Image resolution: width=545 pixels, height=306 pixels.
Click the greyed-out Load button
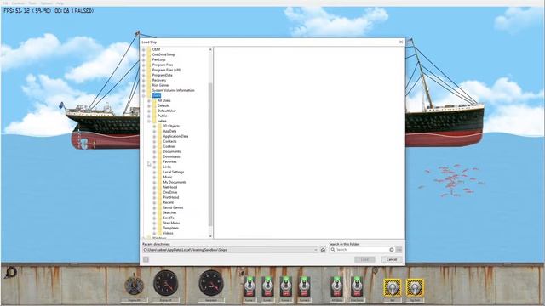(364, 259)
